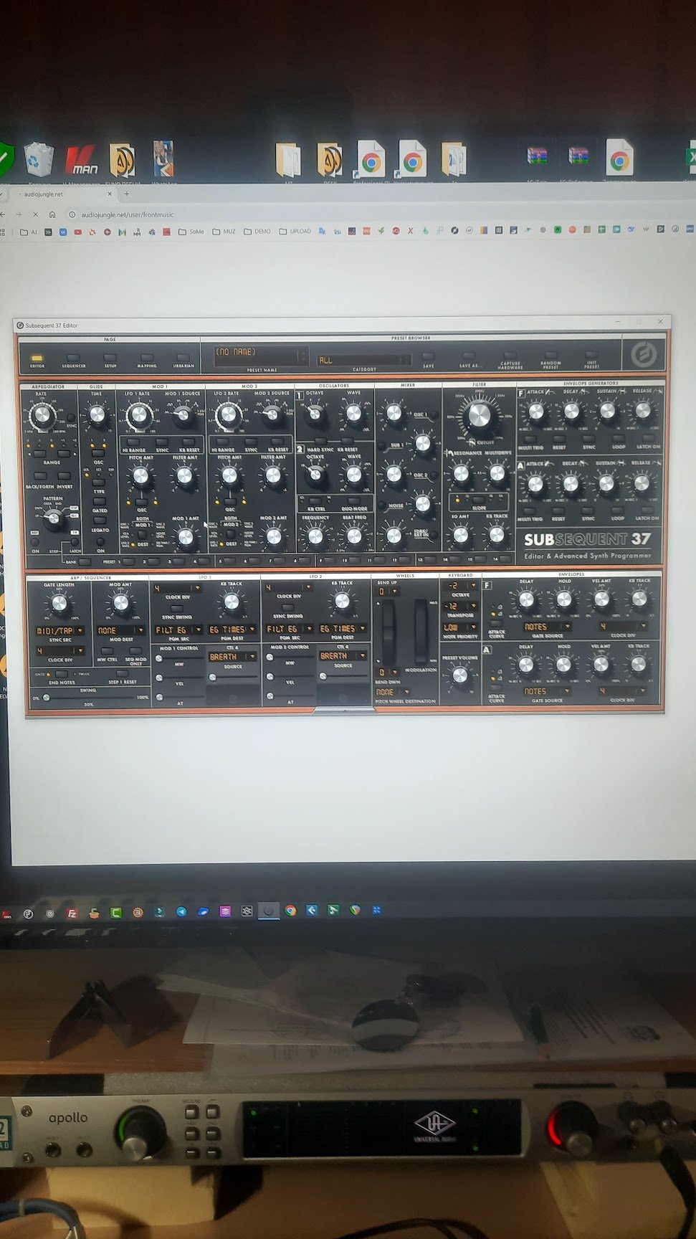The width and height of the screenshot is (696, 1239).
Task: Open the Recycle Bin desktop icon
Action: (39, 159)
